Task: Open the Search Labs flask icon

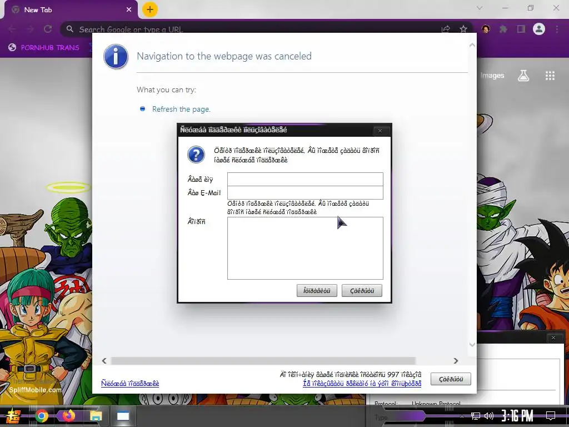Action: [x=523, y=76]
